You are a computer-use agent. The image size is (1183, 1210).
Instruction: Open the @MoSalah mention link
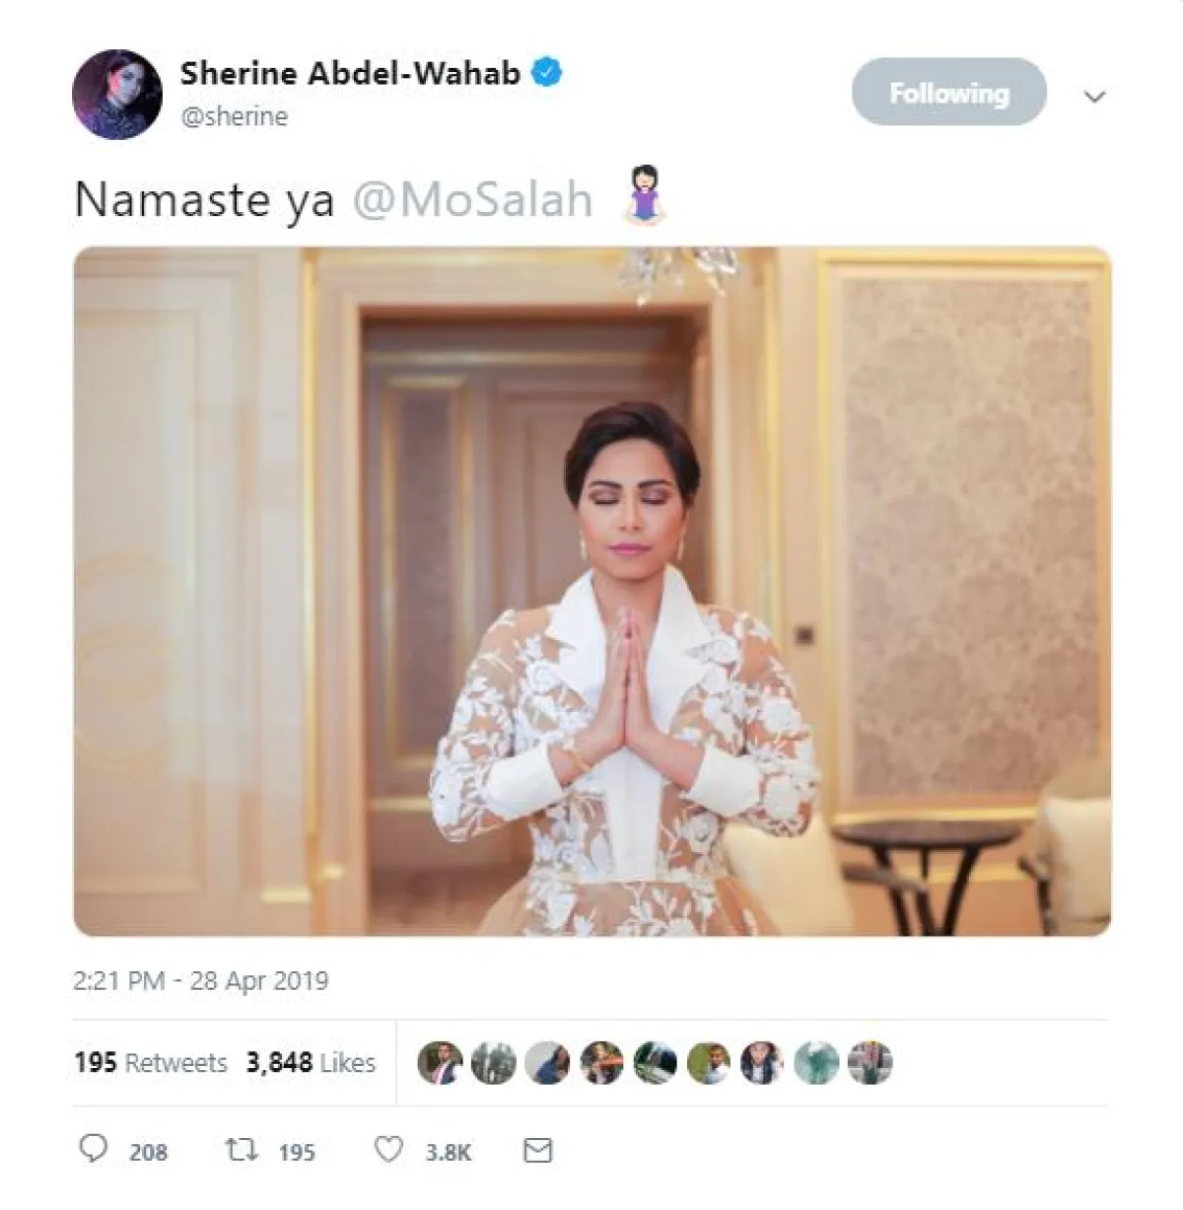(x=472, y=199)
